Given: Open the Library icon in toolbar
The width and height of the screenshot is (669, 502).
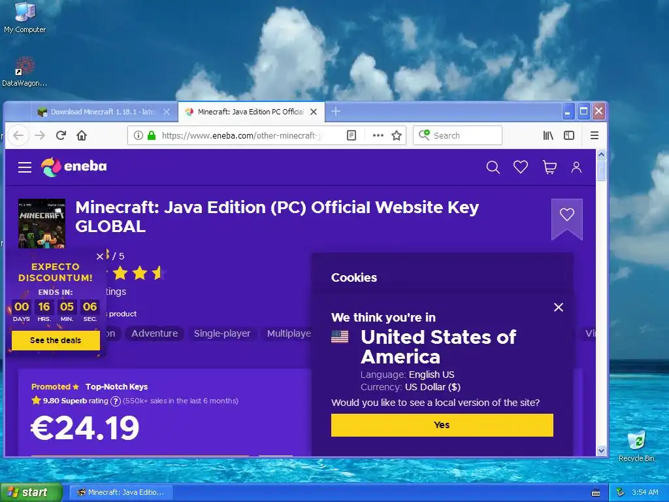Looking at the screenshot, I should click(548, 135).
